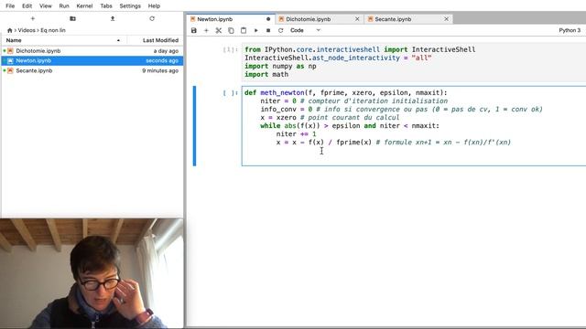
Task: Click the blue cell collapser bar
Action: pos(194,126)
